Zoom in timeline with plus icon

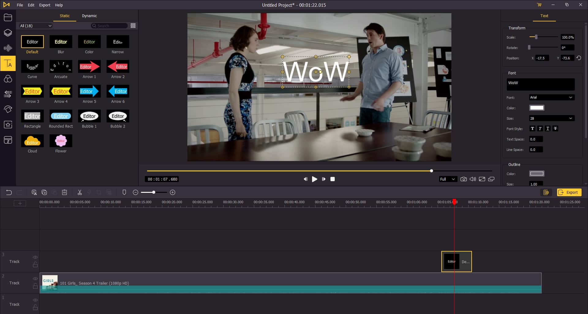173,193
